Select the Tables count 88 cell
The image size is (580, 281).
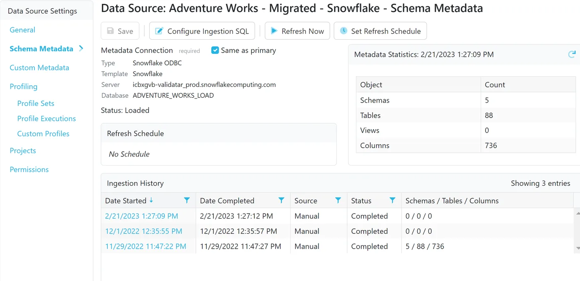click(528, 115)
